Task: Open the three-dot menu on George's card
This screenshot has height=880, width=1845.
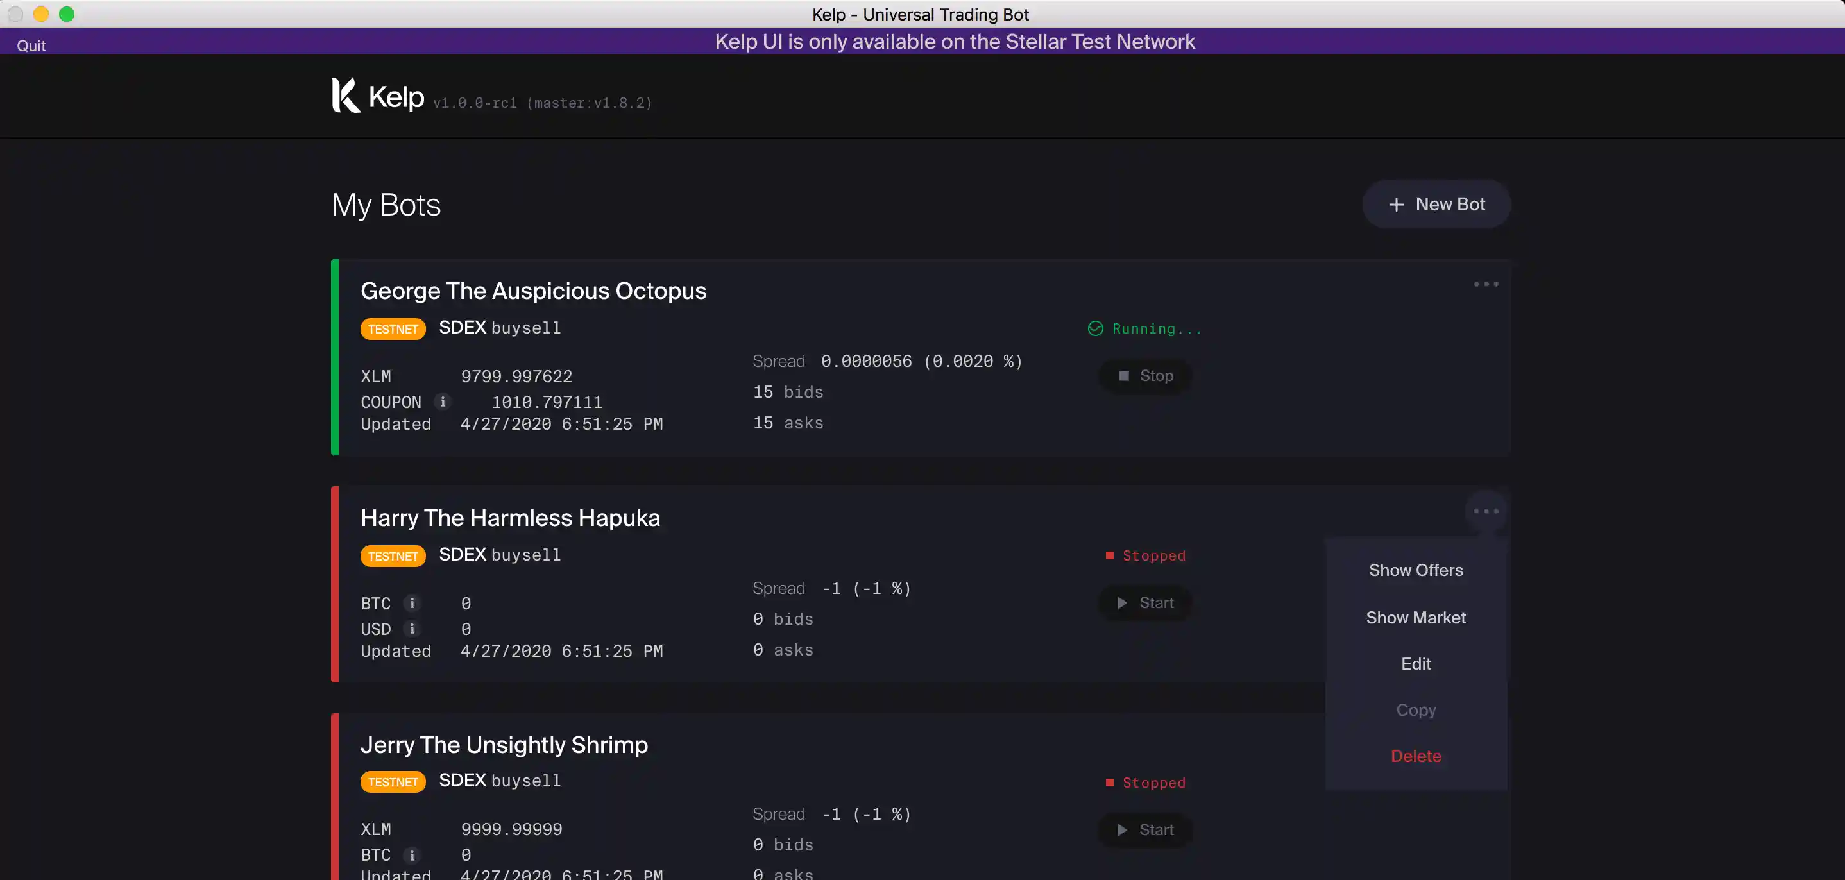Action: click(x=1486, y=283)
